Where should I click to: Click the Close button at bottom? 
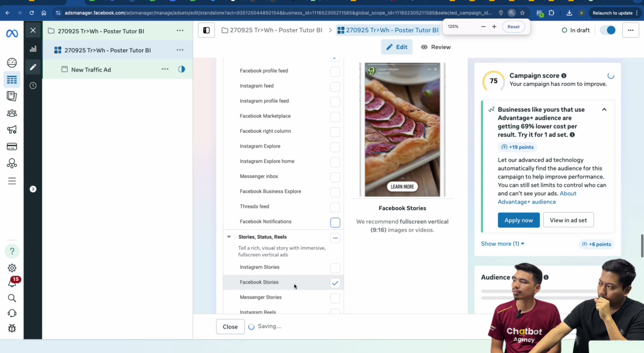(230, 327)
